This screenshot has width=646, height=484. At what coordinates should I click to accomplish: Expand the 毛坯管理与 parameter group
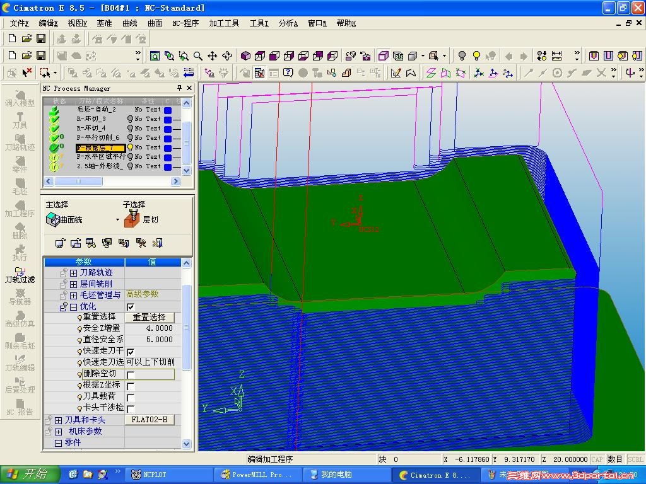[x=73, y=296]
